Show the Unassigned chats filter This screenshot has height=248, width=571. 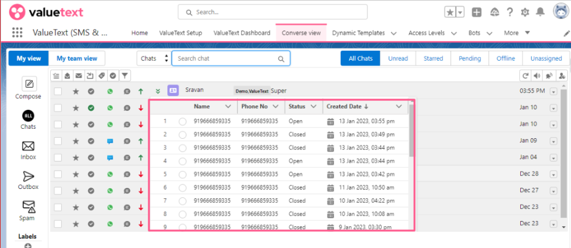tap(546, 59)
